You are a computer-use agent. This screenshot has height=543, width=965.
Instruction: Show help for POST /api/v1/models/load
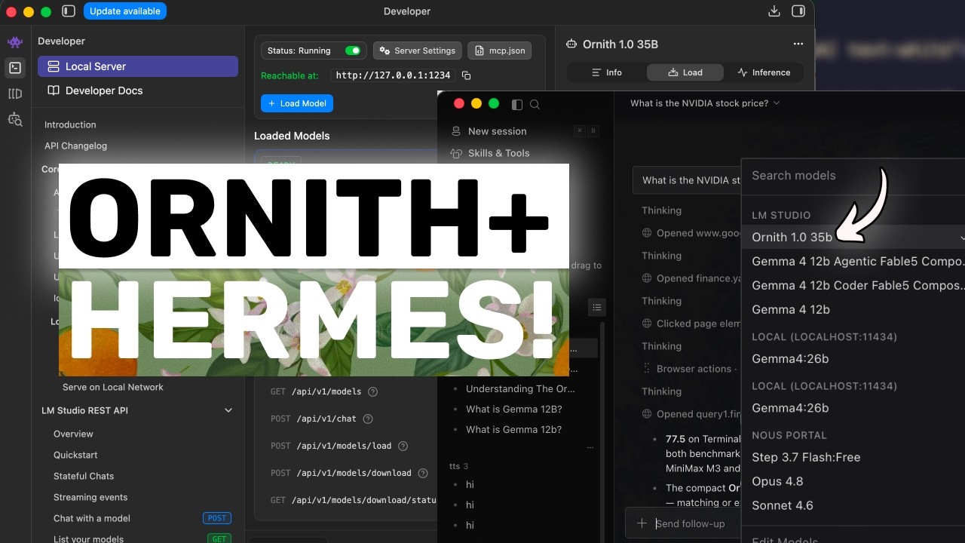(x=403, y=446)
